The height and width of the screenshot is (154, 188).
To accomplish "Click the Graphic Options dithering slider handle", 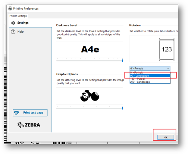I will [x=122, y=108].
